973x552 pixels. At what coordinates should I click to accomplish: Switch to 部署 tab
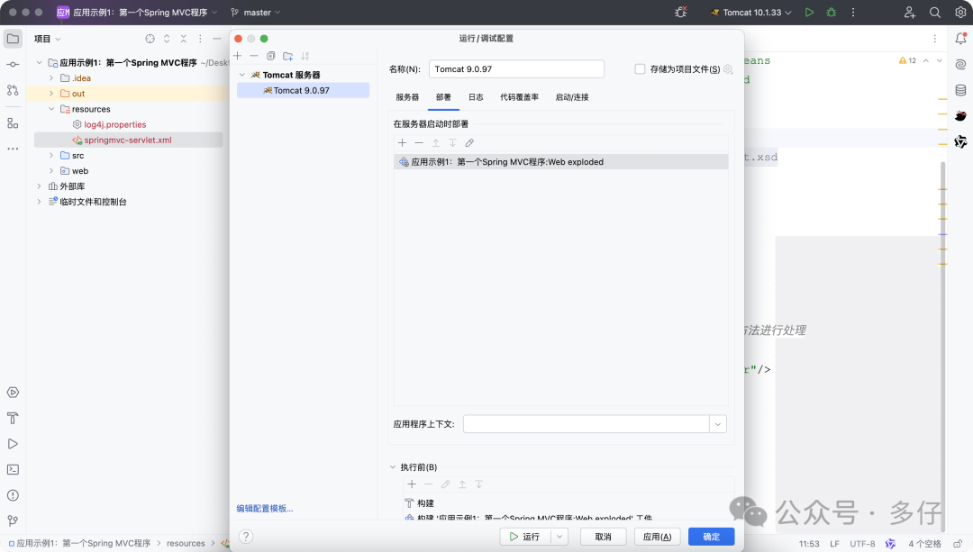point(443,97)
